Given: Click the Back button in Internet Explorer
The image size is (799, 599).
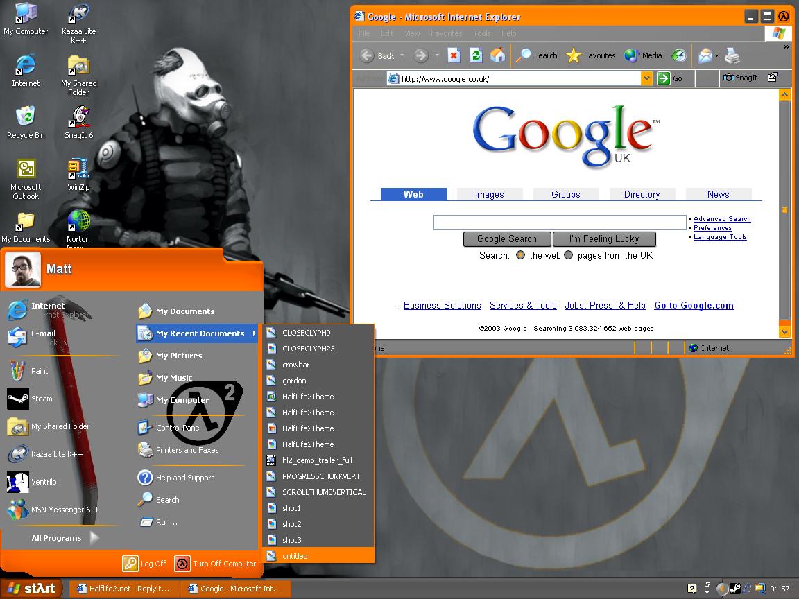Looking at the screenshot, I should point(377,55).
